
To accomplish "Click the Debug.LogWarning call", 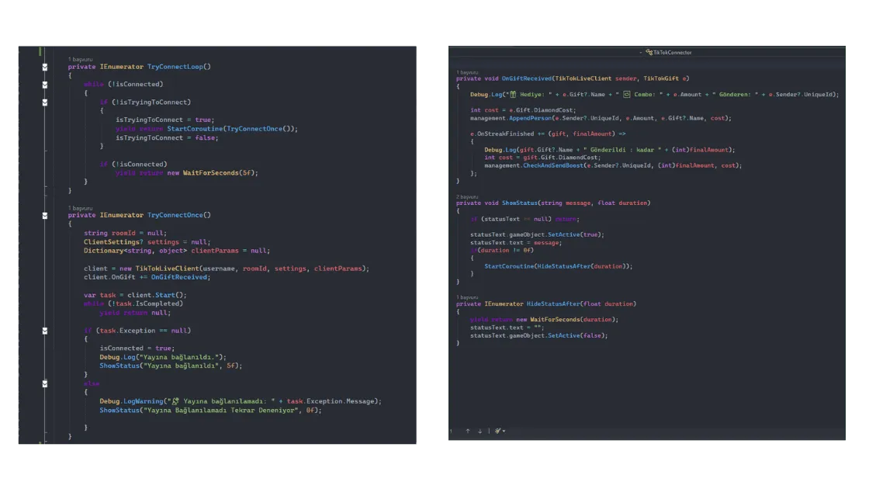I will click(131, 401).
